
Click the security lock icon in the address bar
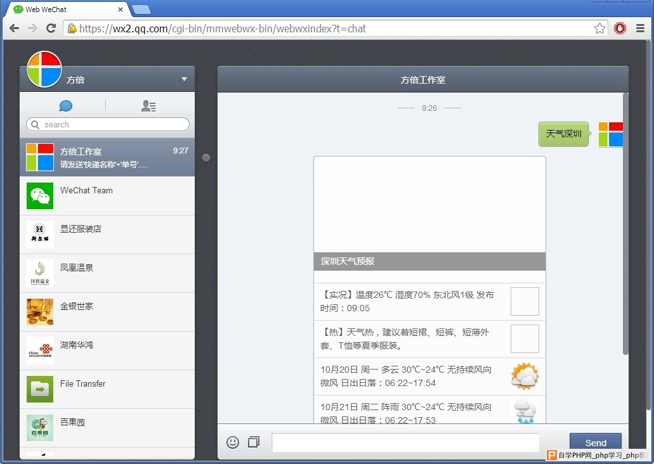pyautogui.click(x=72, y=29)
